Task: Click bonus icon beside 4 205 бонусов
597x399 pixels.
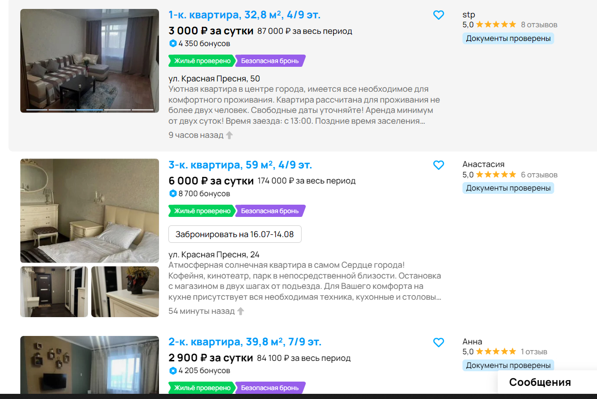Action: pos(173,371)
